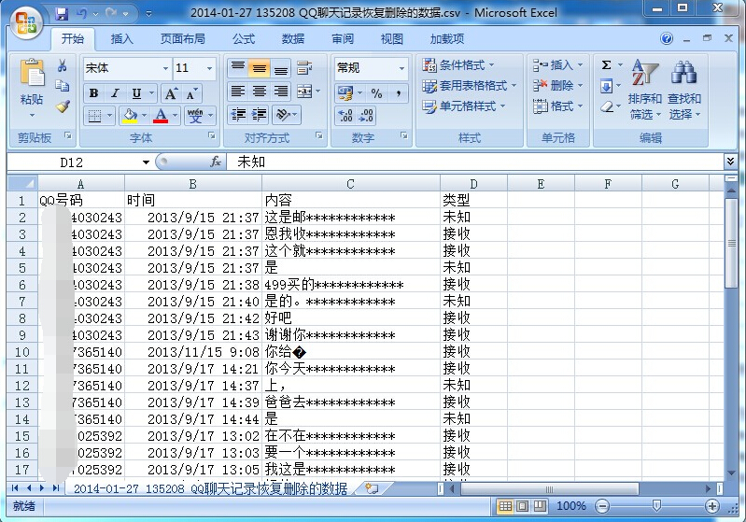Center cell text horizontally
The height and width of the screenshot is (522, 746).
click(x=260, y=91)
